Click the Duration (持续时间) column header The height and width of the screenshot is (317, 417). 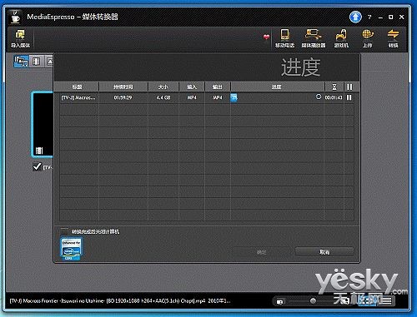point(123,87)
